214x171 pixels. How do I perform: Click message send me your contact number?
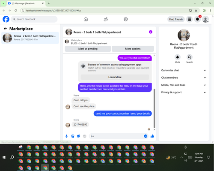123,114
